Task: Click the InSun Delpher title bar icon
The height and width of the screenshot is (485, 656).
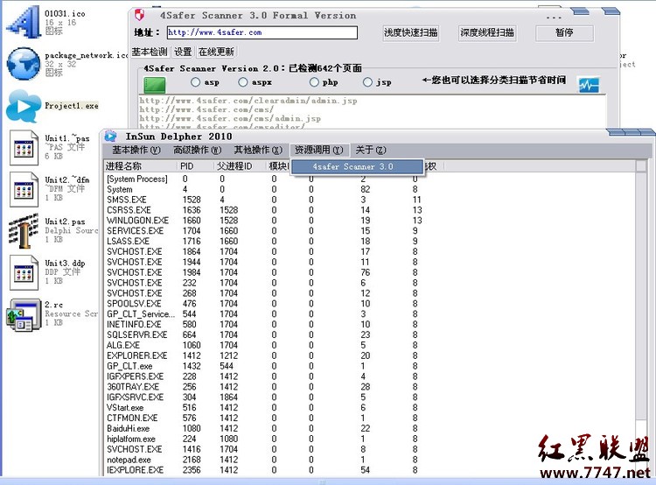Action: (110, 136)
